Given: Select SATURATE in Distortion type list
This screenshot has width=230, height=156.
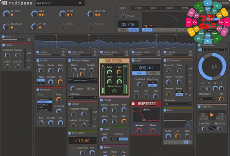Looking at the screenshot, I should [x=45, y=102].
